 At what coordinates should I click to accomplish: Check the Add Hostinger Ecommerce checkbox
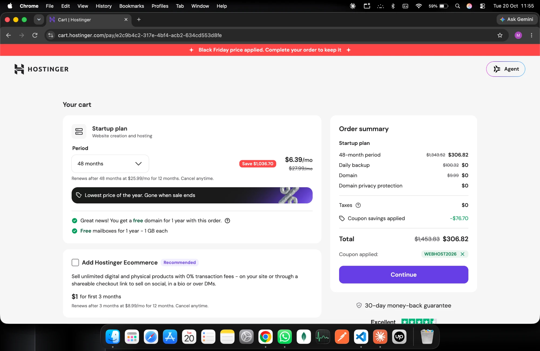(75, 263)
